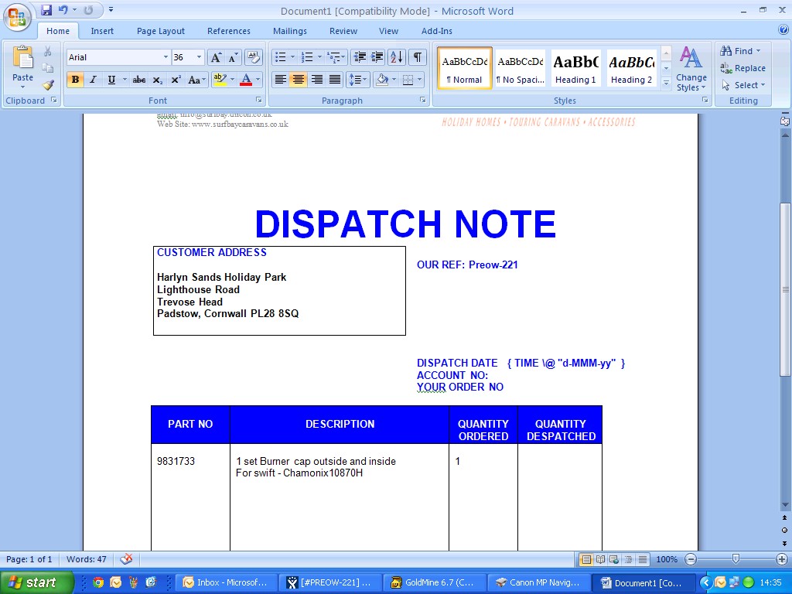Increase paragraph indent
The image size is (792, 594).
pos(377,57)
